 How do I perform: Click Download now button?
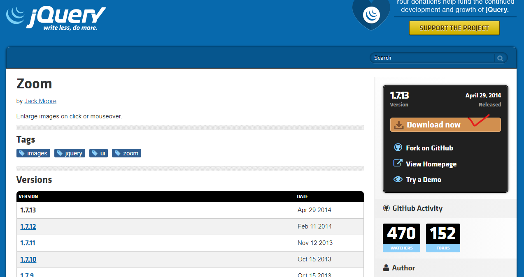[445, 125]
